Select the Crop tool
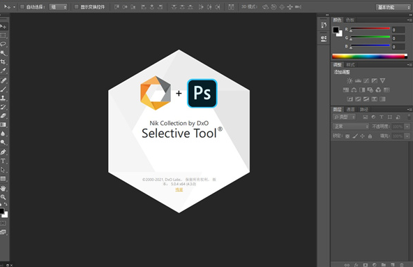 pos(3,62)
